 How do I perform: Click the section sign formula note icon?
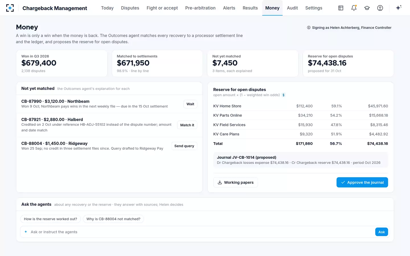click(x=284, y=95)
